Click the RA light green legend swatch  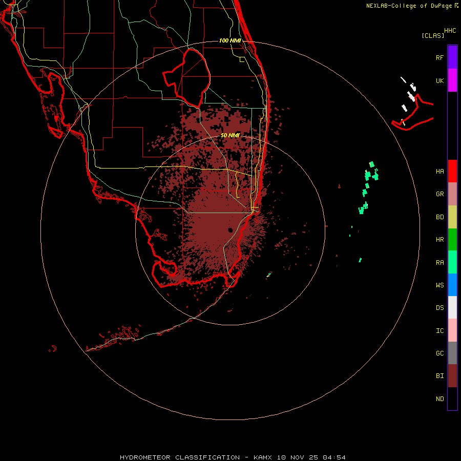tap(452, 262)
